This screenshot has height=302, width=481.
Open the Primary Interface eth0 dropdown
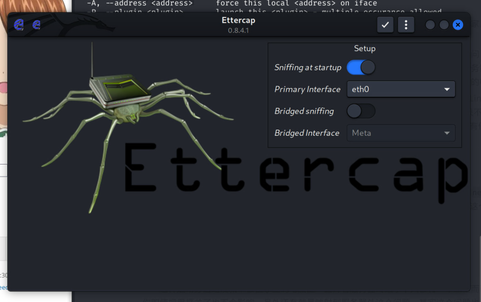401,89
